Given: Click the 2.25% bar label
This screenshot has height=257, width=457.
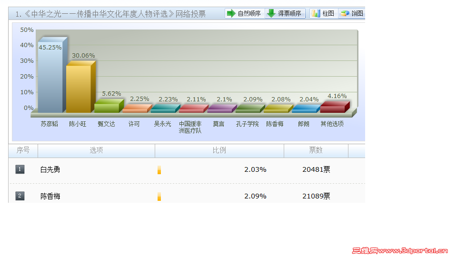Looking at the screenshot, I should click(139, 99).
